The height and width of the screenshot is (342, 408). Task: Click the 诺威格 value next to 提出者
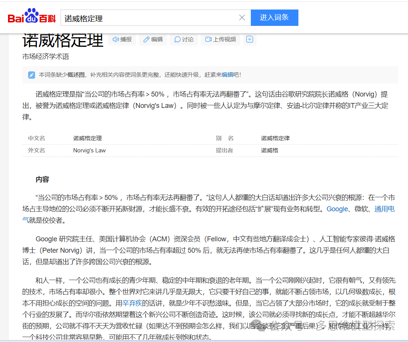[269, 150]
